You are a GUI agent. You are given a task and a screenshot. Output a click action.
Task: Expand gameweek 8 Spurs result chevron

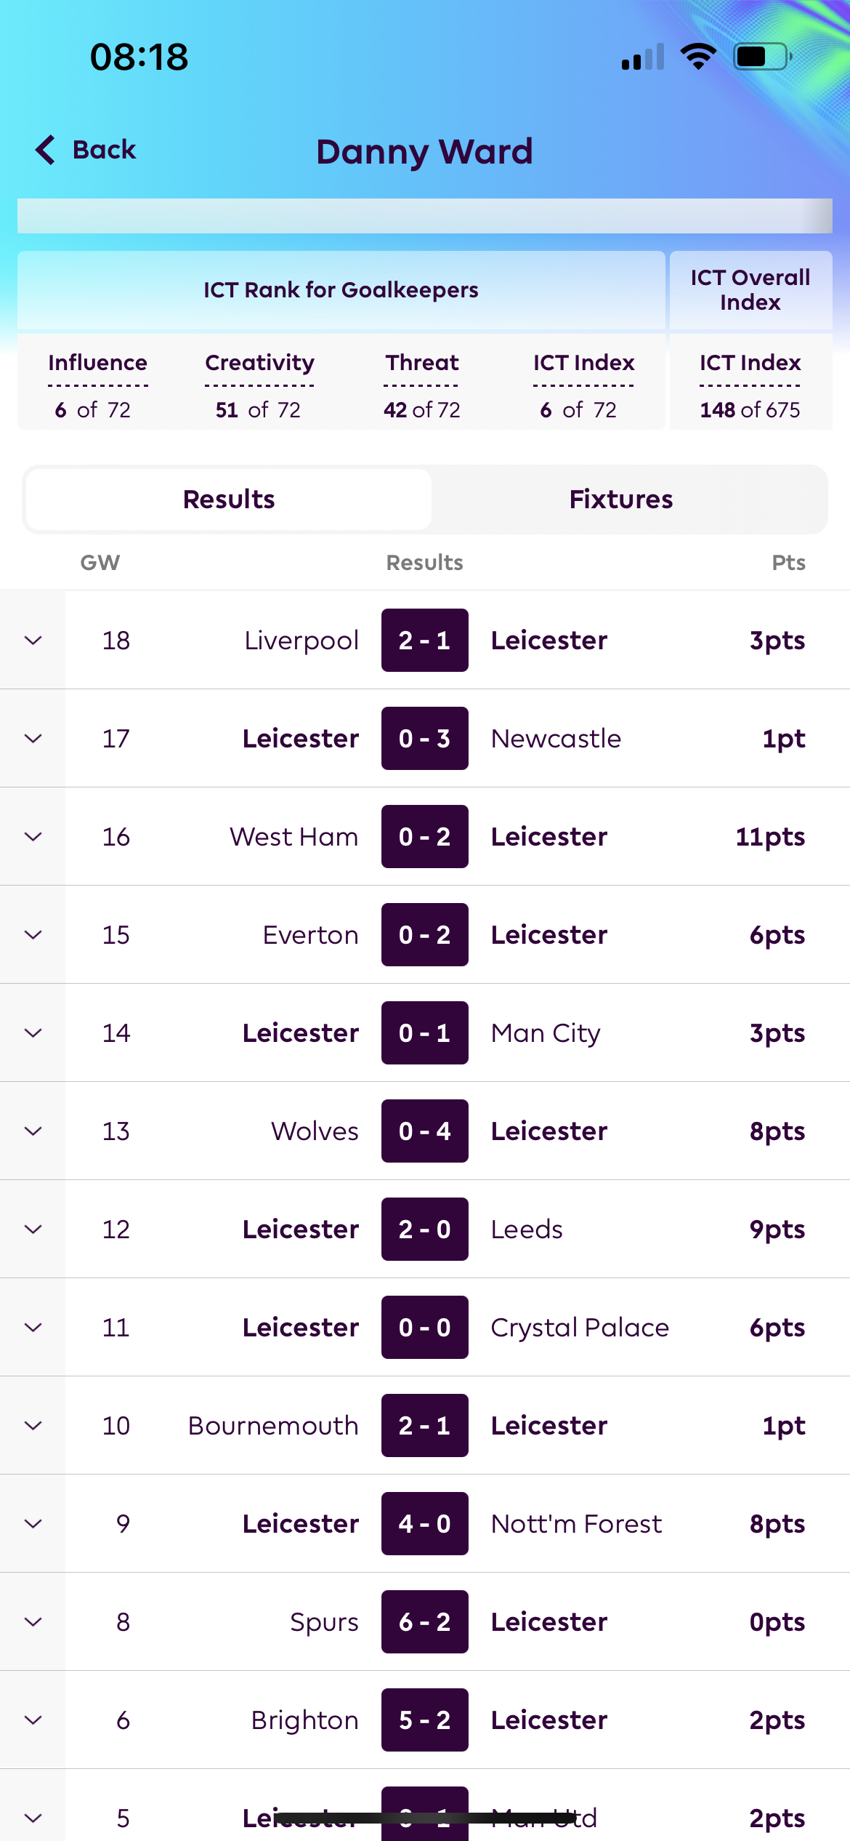click(x=33, y=1621)
